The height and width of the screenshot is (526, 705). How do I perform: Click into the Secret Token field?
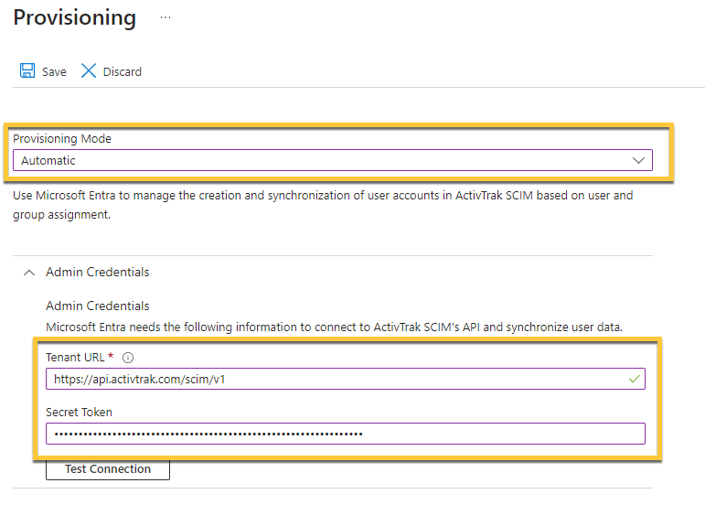[x=346, y=434]
